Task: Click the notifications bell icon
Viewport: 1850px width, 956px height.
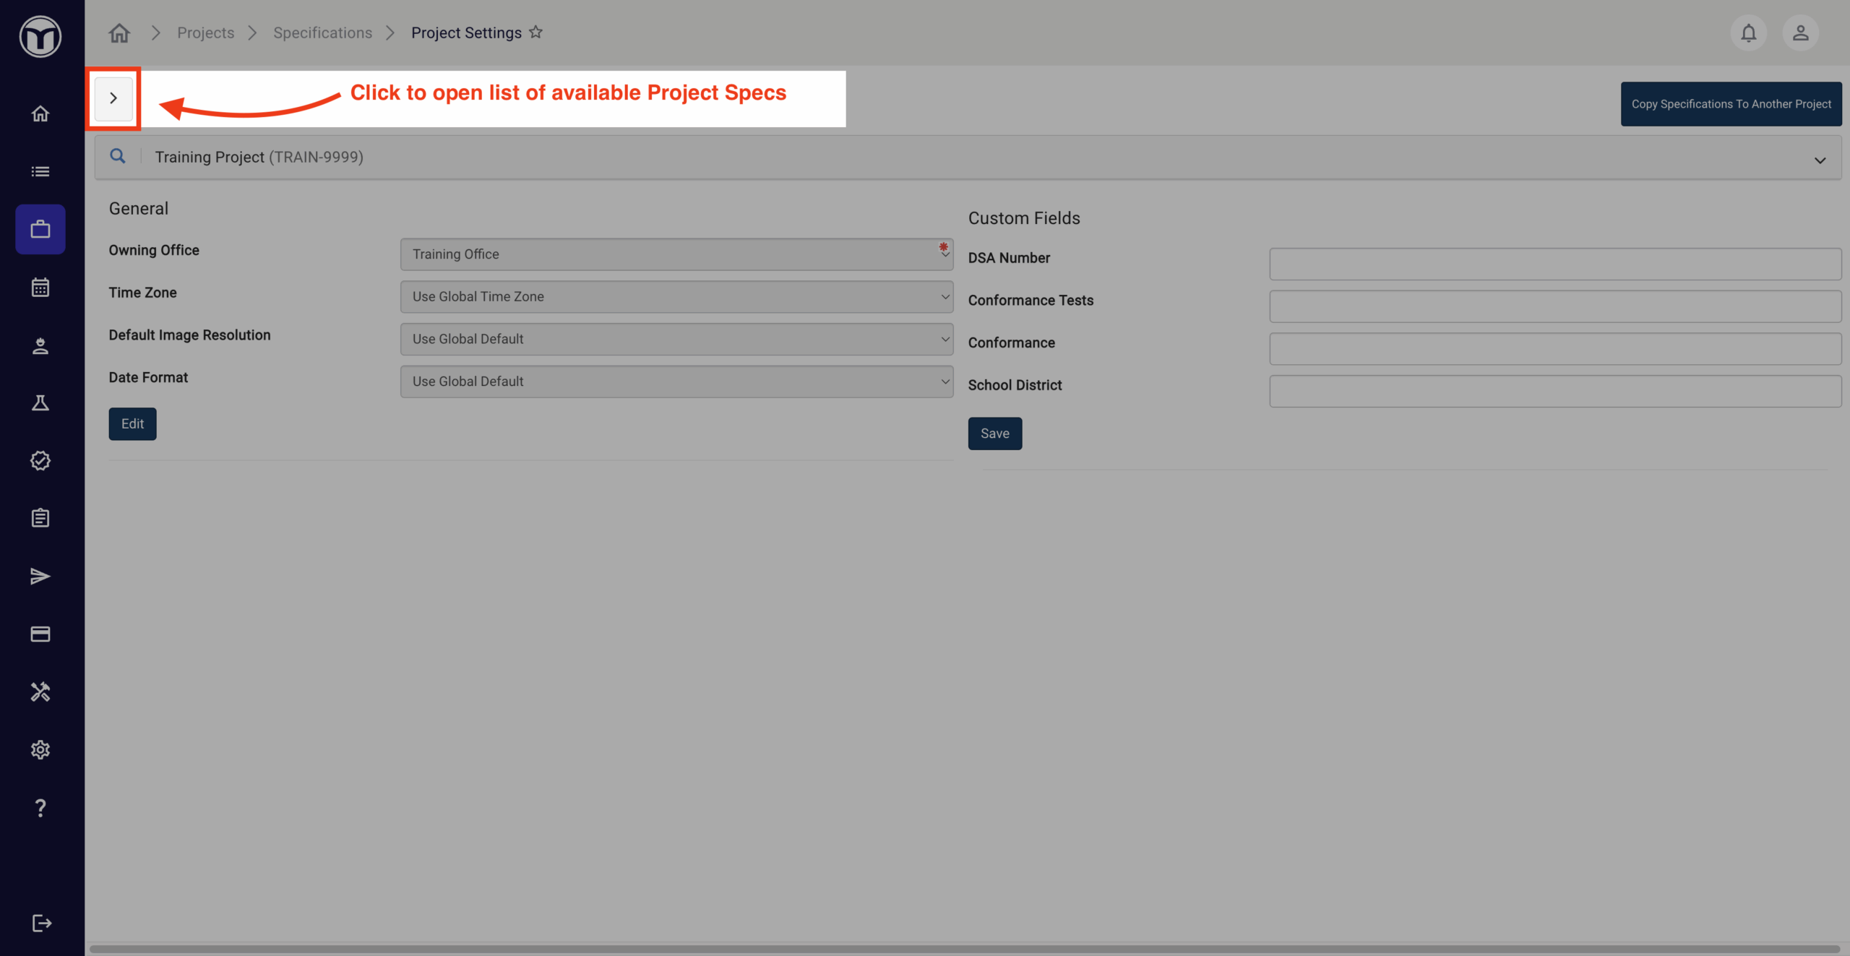Action: 1748,33
